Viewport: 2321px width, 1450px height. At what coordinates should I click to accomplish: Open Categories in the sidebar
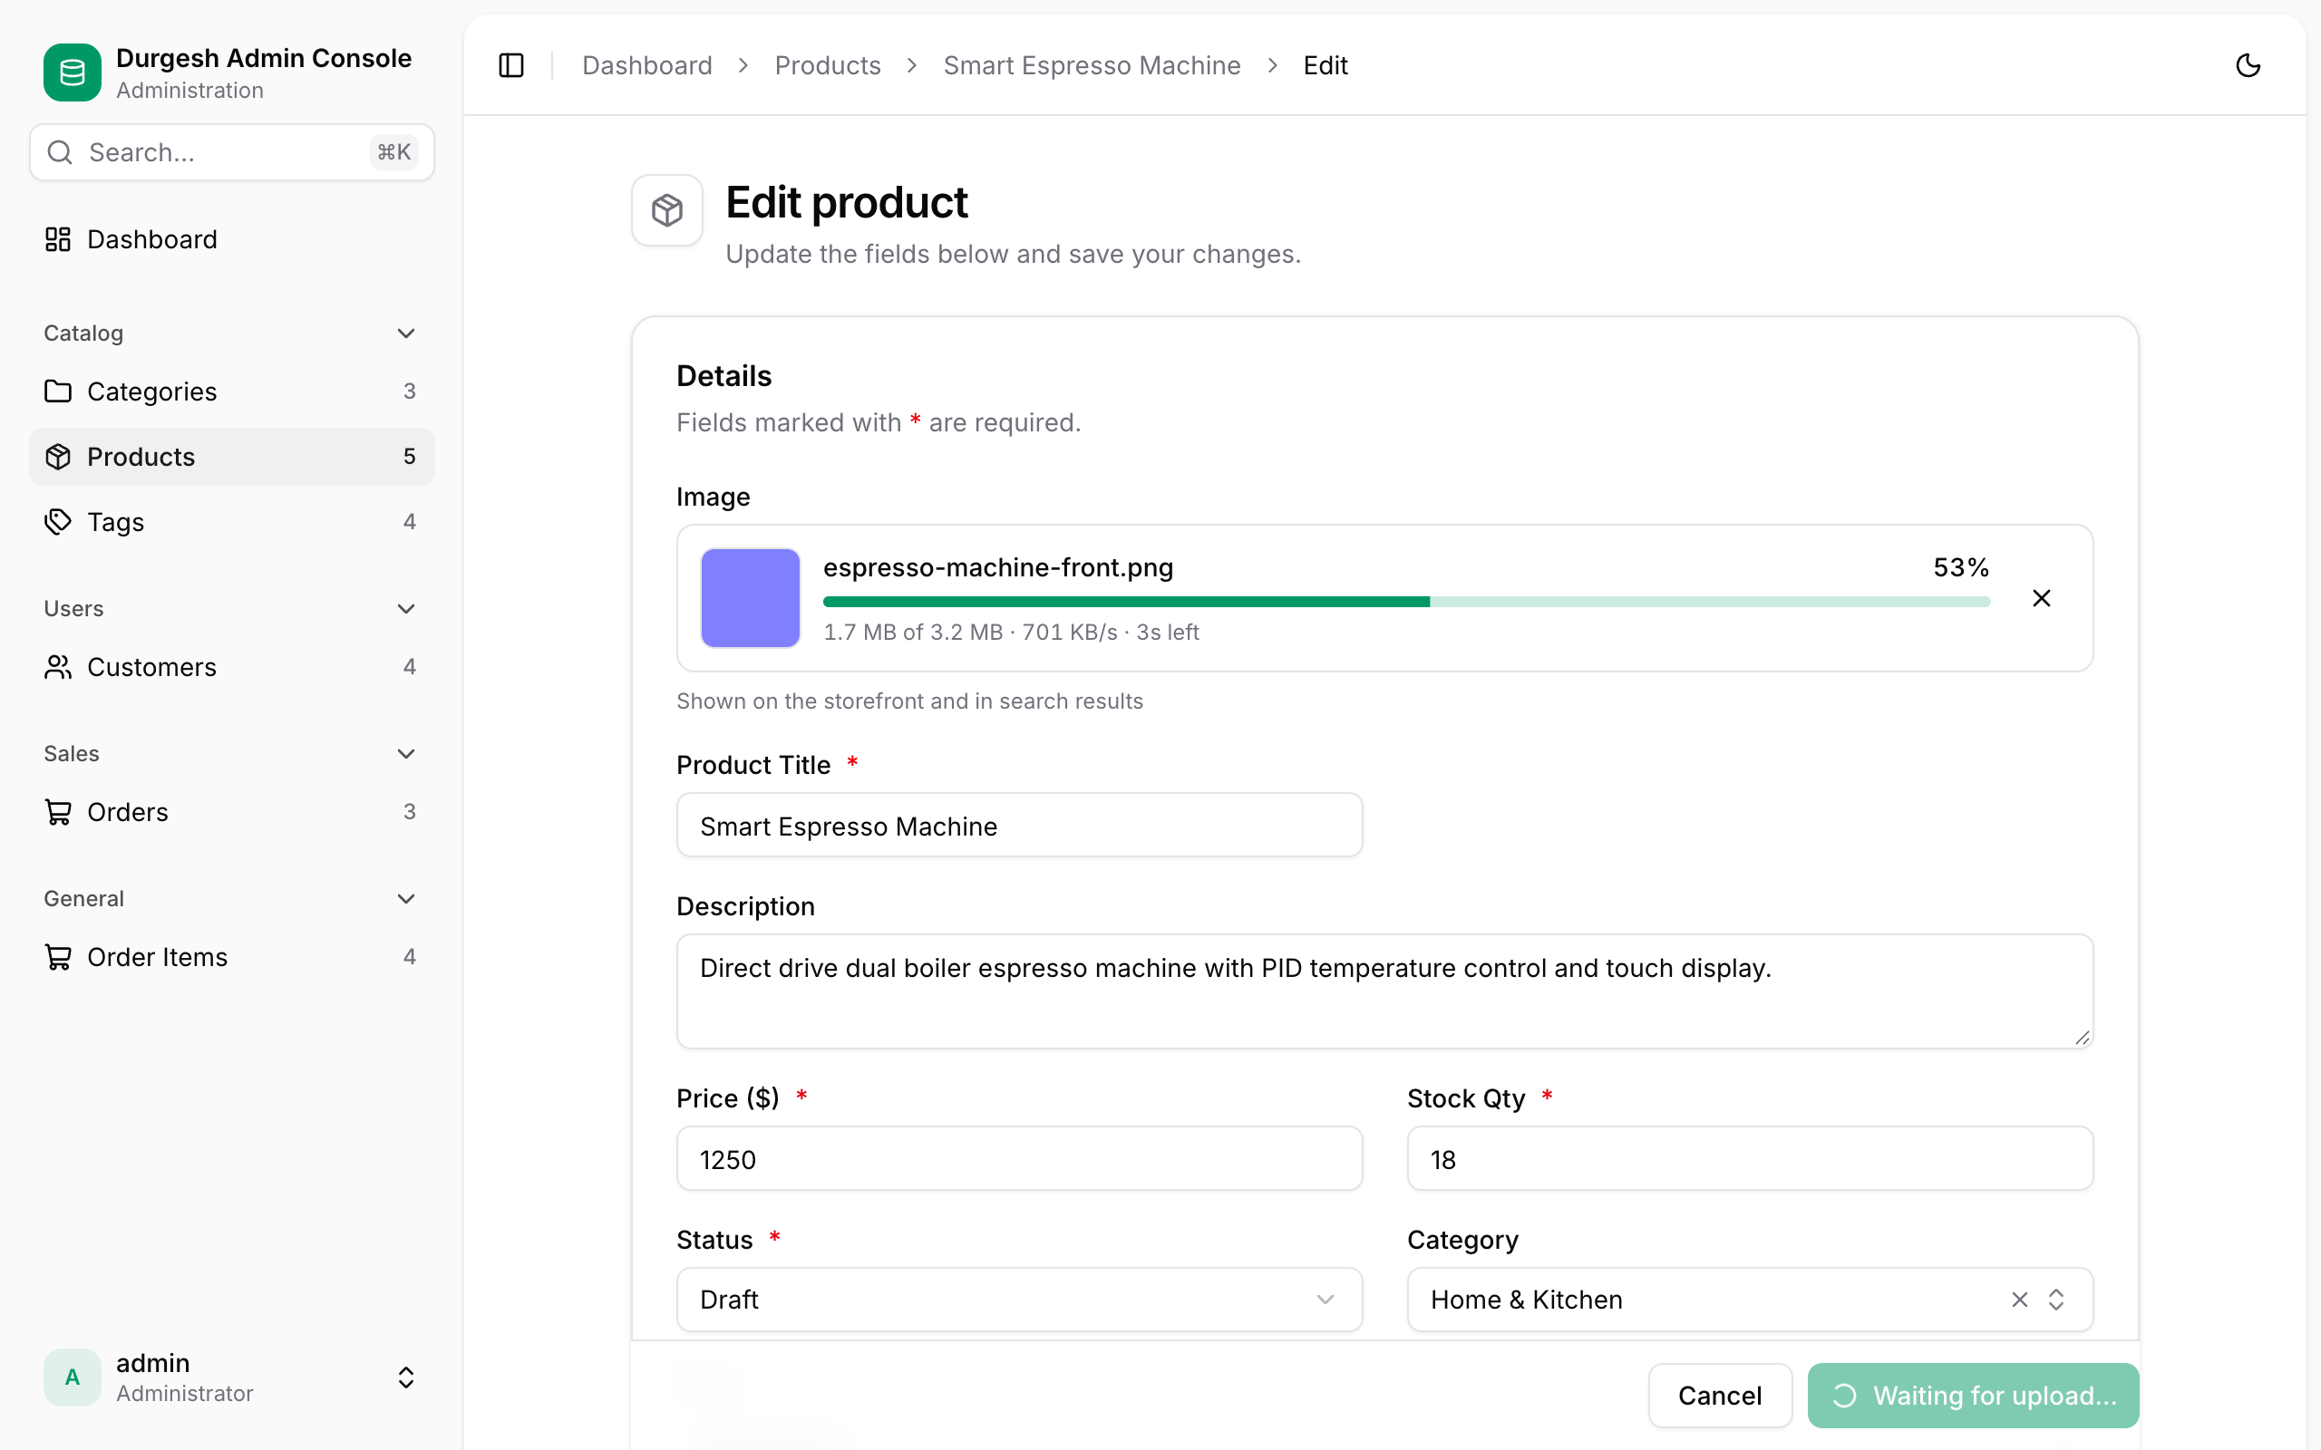click(232, 391)
